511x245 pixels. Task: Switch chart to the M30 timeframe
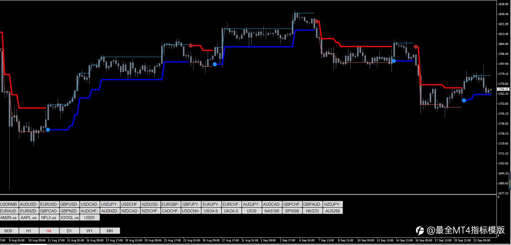coord(8,231)
